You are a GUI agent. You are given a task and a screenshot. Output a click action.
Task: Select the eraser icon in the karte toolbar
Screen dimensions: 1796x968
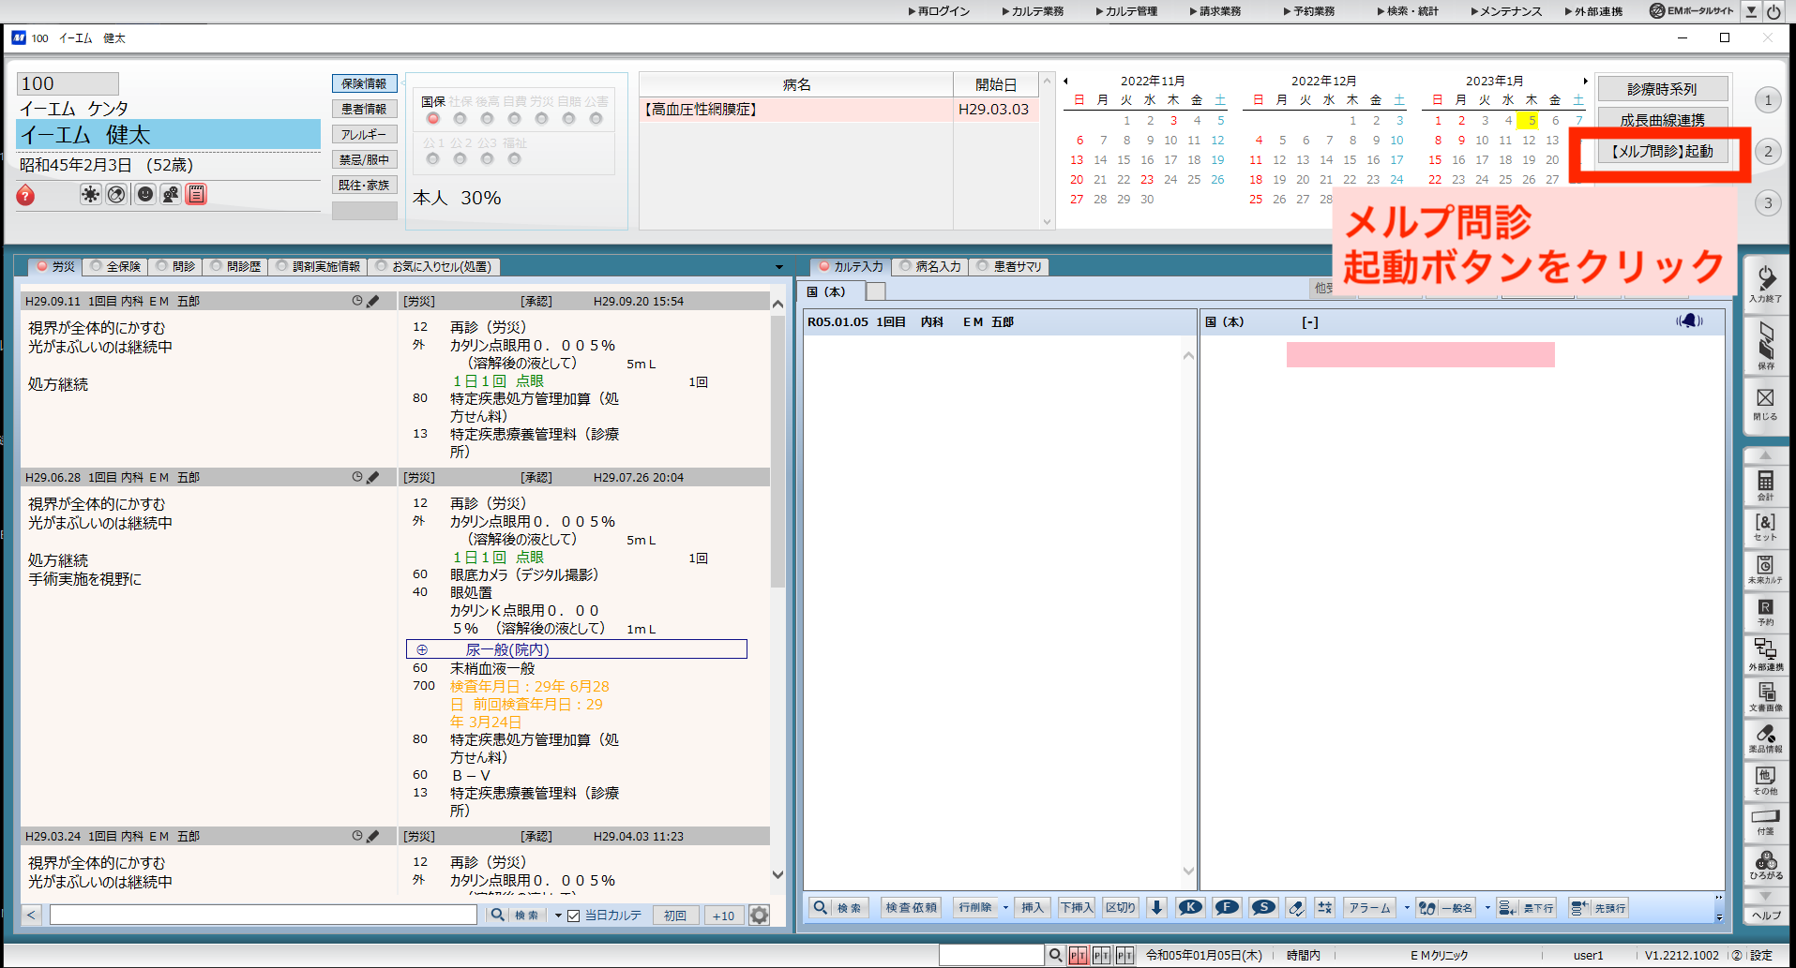coord(1296,907)
